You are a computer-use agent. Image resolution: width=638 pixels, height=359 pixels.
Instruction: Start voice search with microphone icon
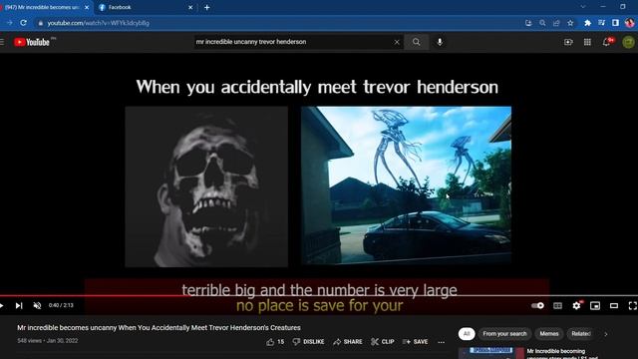click(440, 42)
